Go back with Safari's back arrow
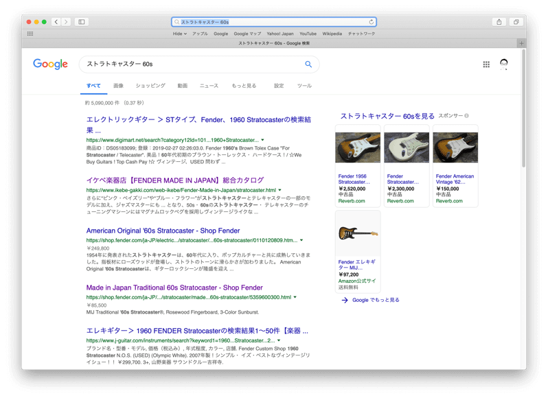Screen dimensions: 548x398 pos(56,22)
